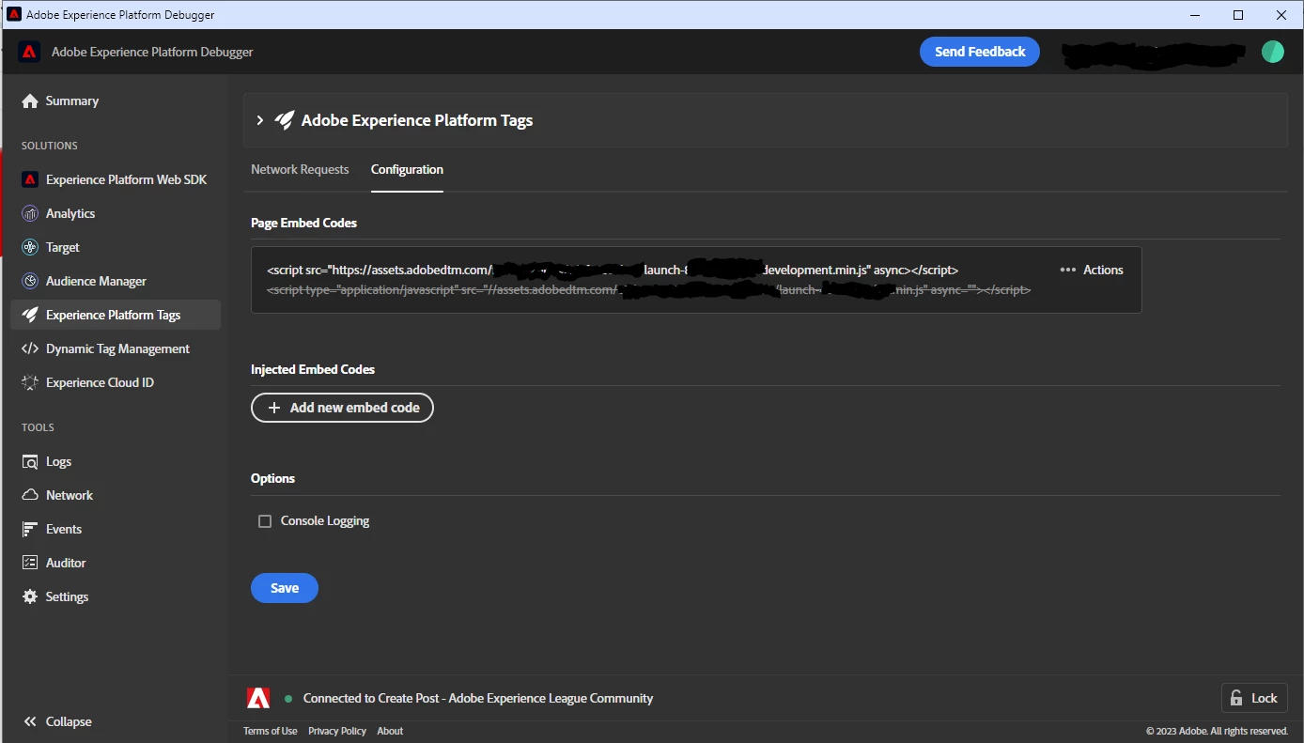The image size is (1304, 743).
Task: Click the Auditor label in Tools
Action: (x=66, y=563)
